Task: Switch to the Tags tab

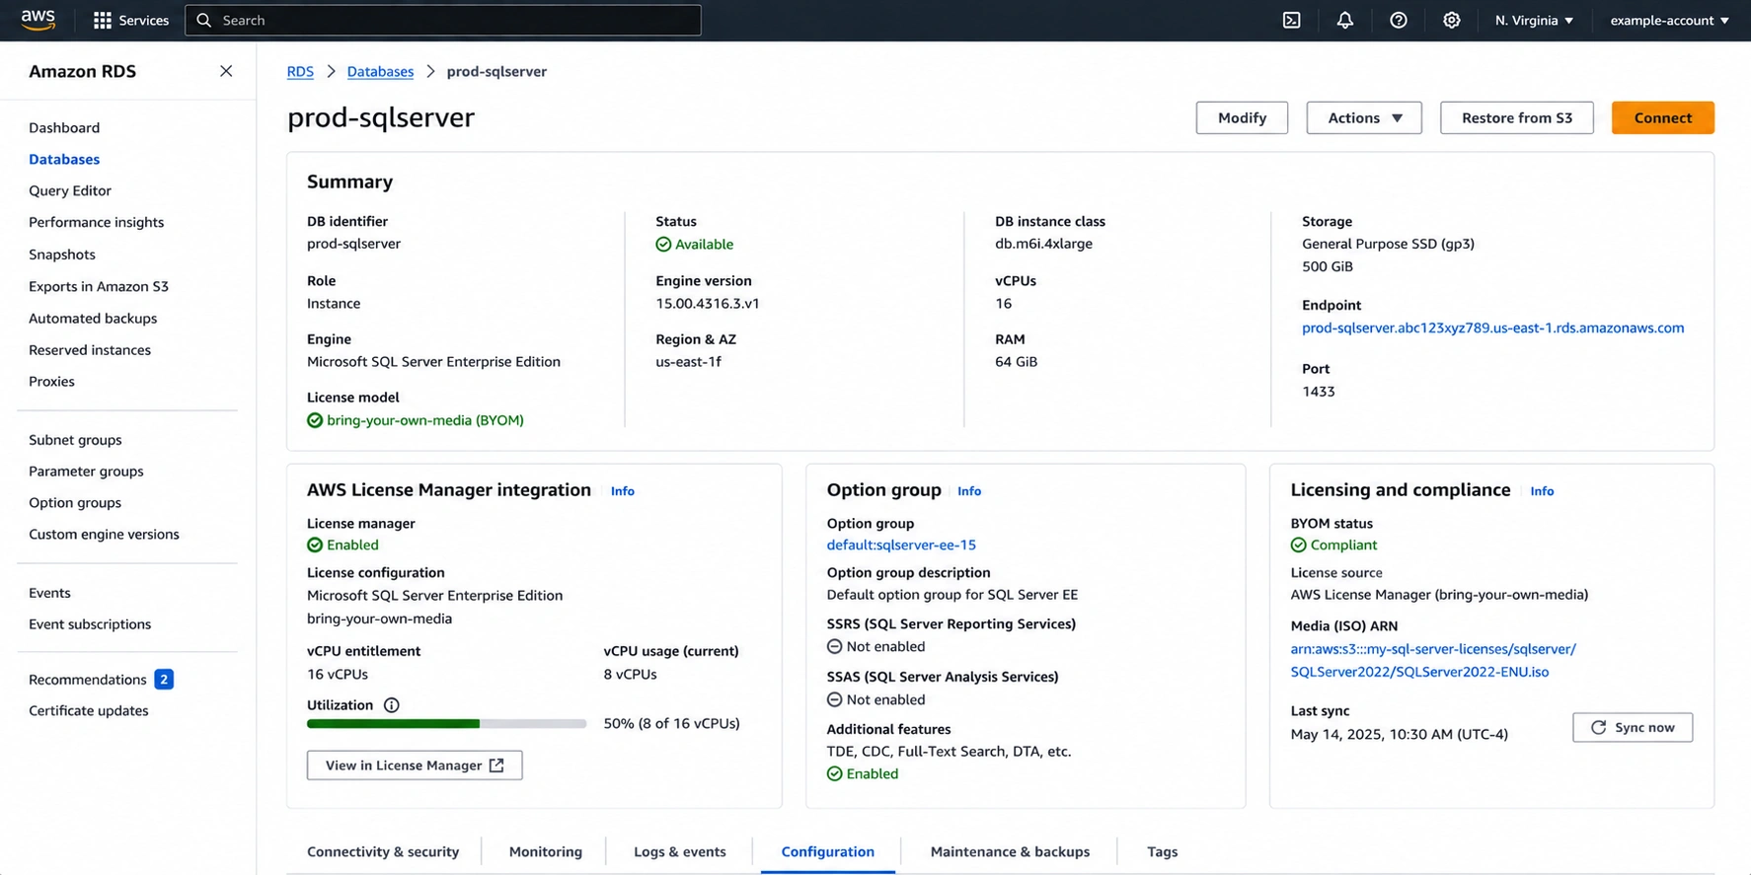Action: point(1162,851)
